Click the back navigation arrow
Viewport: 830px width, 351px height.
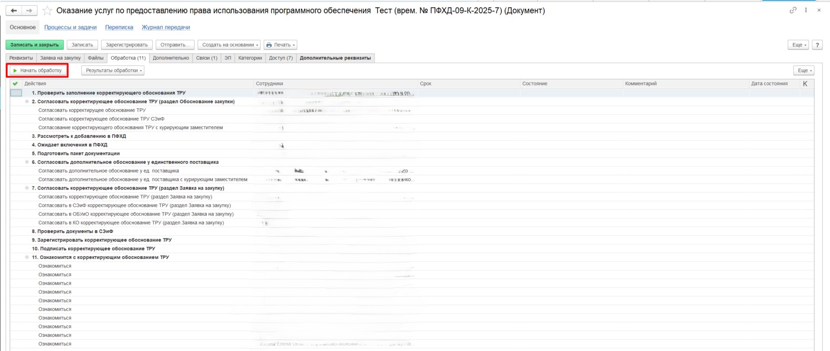click(14, 10)
